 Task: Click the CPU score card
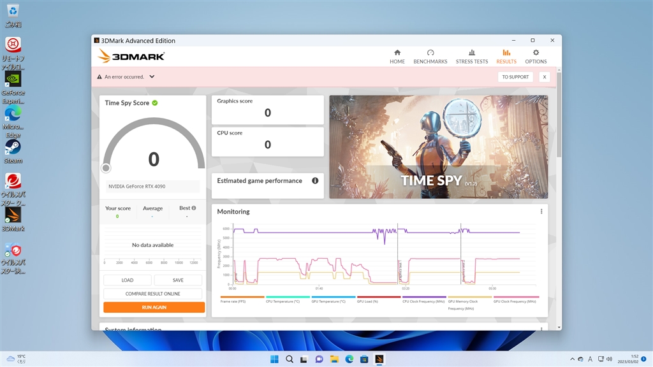[268, 142]
